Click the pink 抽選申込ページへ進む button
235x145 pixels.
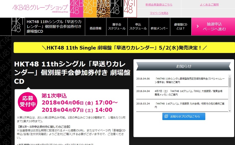(213, 26)
